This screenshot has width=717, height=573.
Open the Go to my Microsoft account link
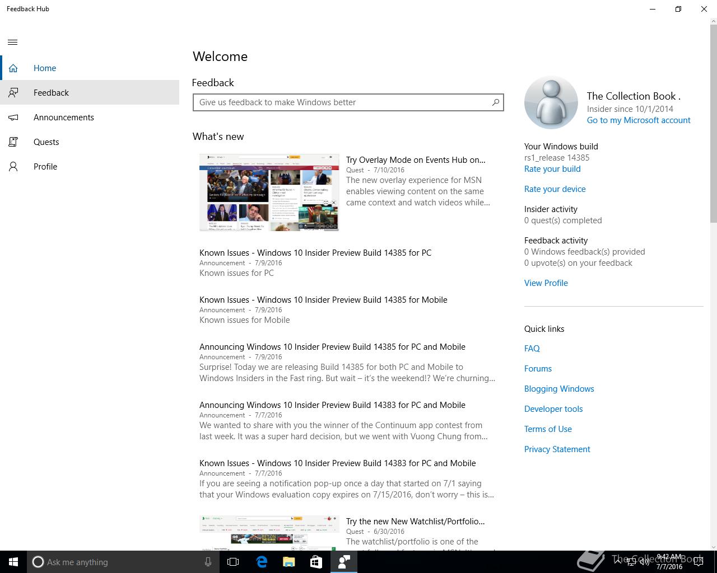(x=639, y=120)
